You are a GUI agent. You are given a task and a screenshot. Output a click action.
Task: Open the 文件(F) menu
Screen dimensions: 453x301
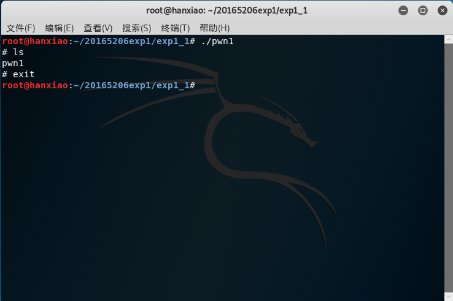click(x=21, y=28)
